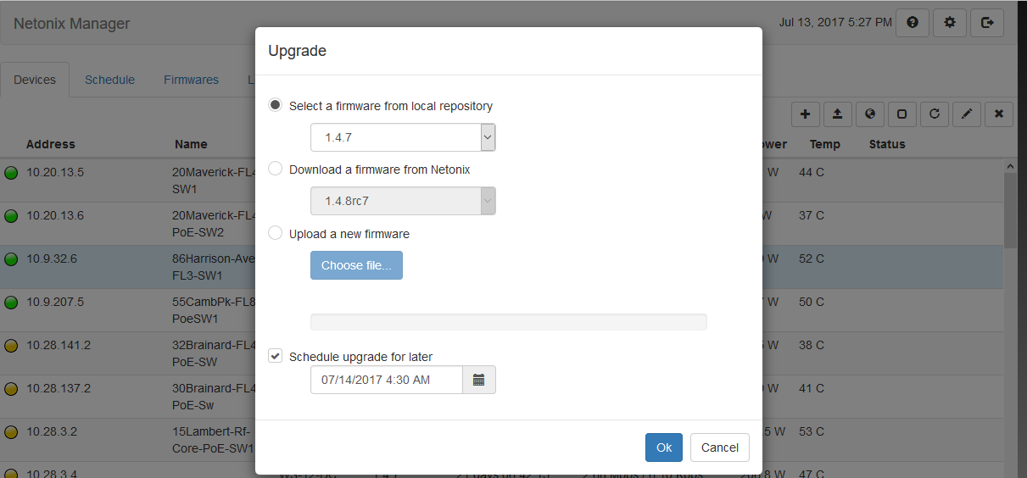
Task: Expand the 1.4.8rc7 Netonix firmware dropdown
Action: coord(403,201)
